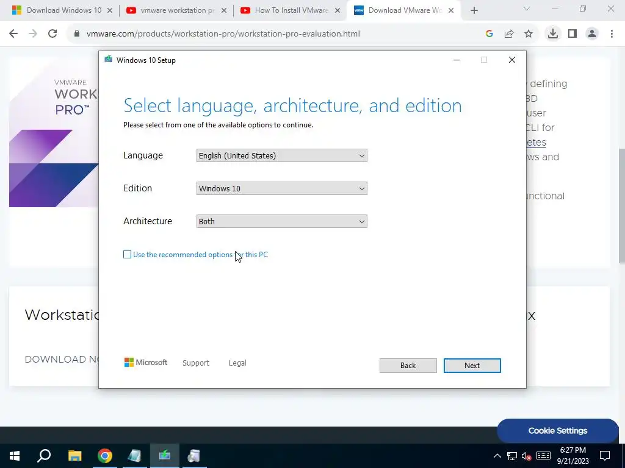Viewport: 625px width, 468px height.
Task: Close the Download Windows 10 tab
Action: (x=110, y=10)
